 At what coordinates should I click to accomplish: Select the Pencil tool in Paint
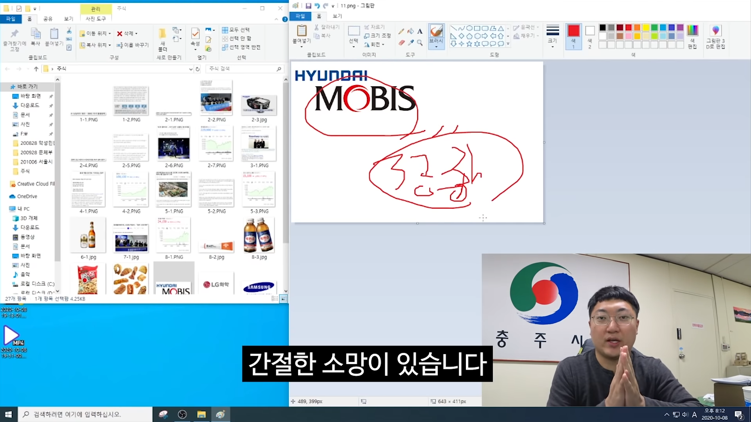pos(401,31)
